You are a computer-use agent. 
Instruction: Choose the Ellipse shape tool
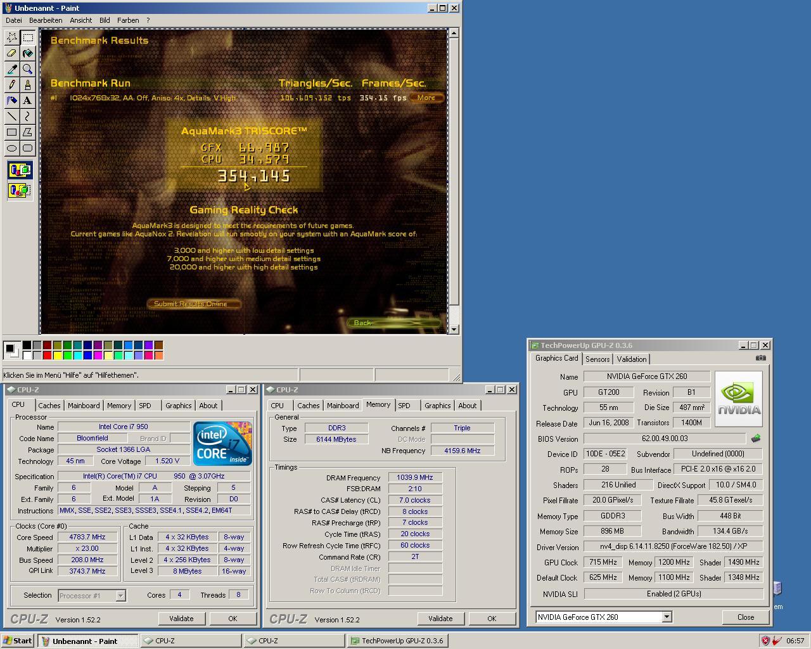coord(12,148)
